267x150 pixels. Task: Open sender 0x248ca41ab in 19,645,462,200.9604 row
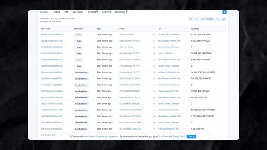(x=131, y=91)
